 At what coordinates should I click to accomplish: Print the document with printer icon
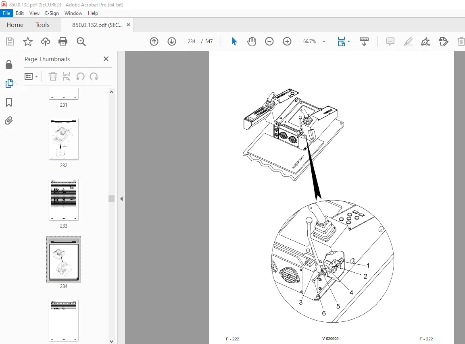63,41
